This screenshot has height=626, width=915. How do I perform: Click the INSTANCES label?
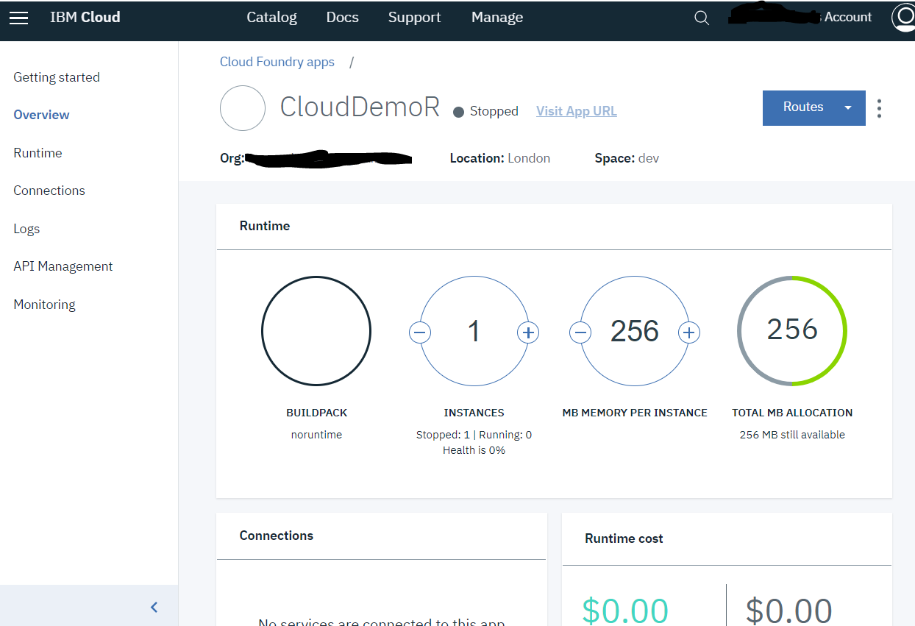coord(474,413)
